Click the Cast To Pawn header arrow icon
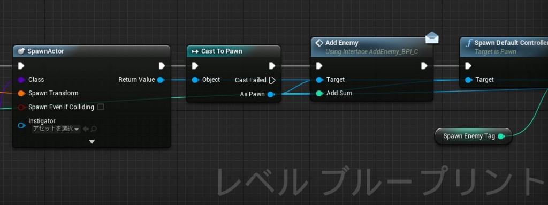 [x=195, y=52]
